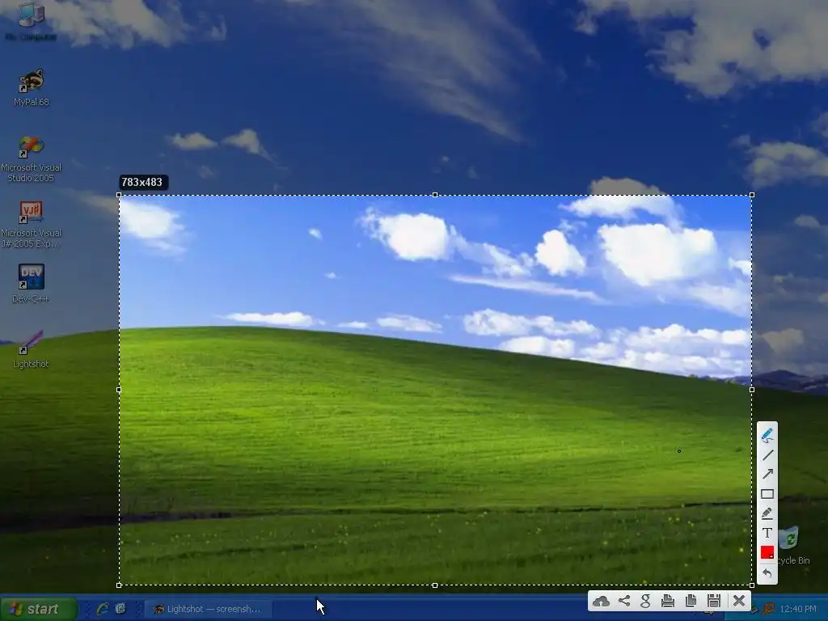Screen dimensions: 828x621
Task: Select the Line tool in Lightshot
Action: click(x=767, y=454)
